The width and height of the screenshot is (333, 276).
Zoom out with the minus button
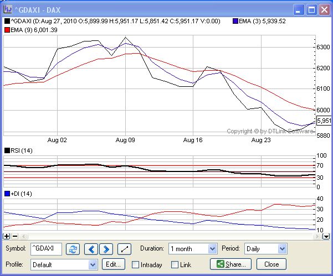[15, 236]
